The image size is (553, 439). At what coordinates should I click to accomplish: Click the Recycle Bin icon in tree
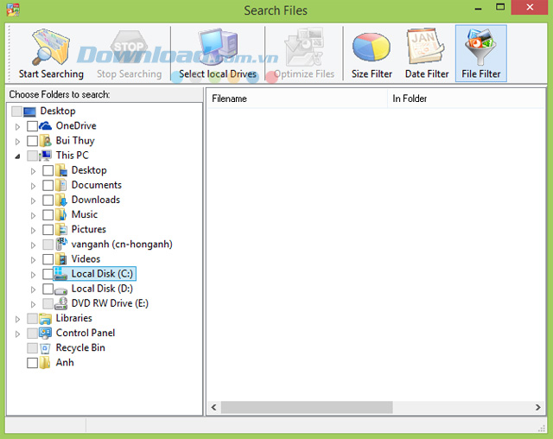[45, 348]
